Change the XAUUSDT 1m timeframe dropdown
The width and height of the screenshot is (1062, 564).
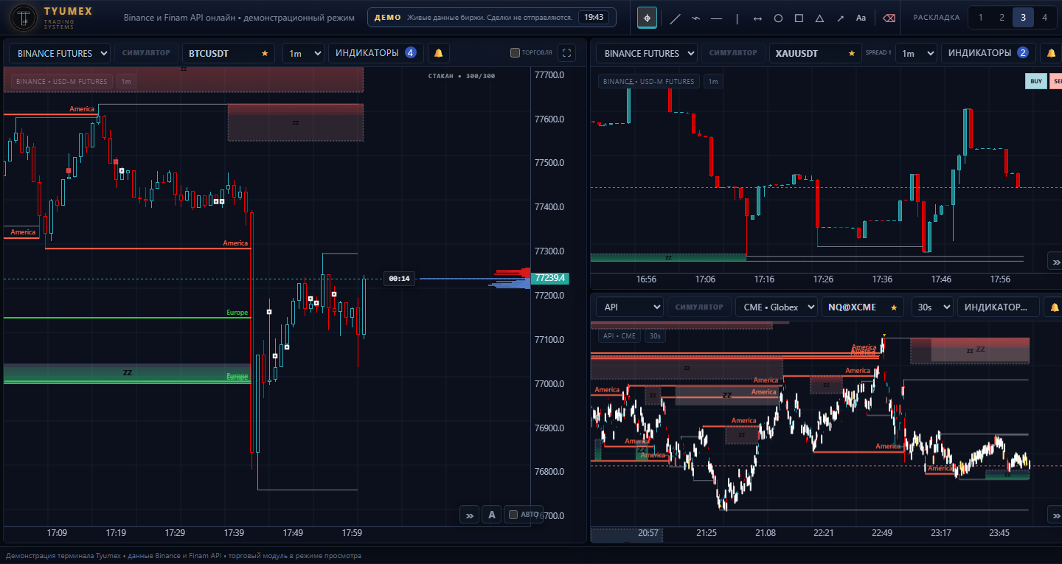point(916,53)
